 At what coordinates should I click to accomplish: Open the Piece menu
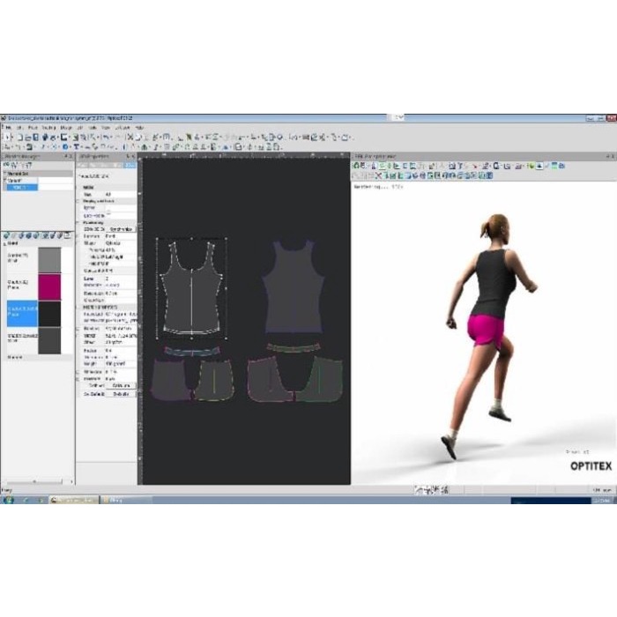click(x=33, y=128)
